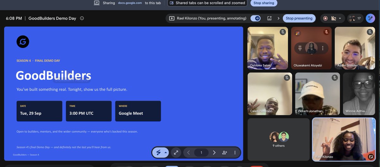Select Rael Kilonzo's self-view tile
The width and height of the screenshot is (380, 167).
tap(344, 139)
